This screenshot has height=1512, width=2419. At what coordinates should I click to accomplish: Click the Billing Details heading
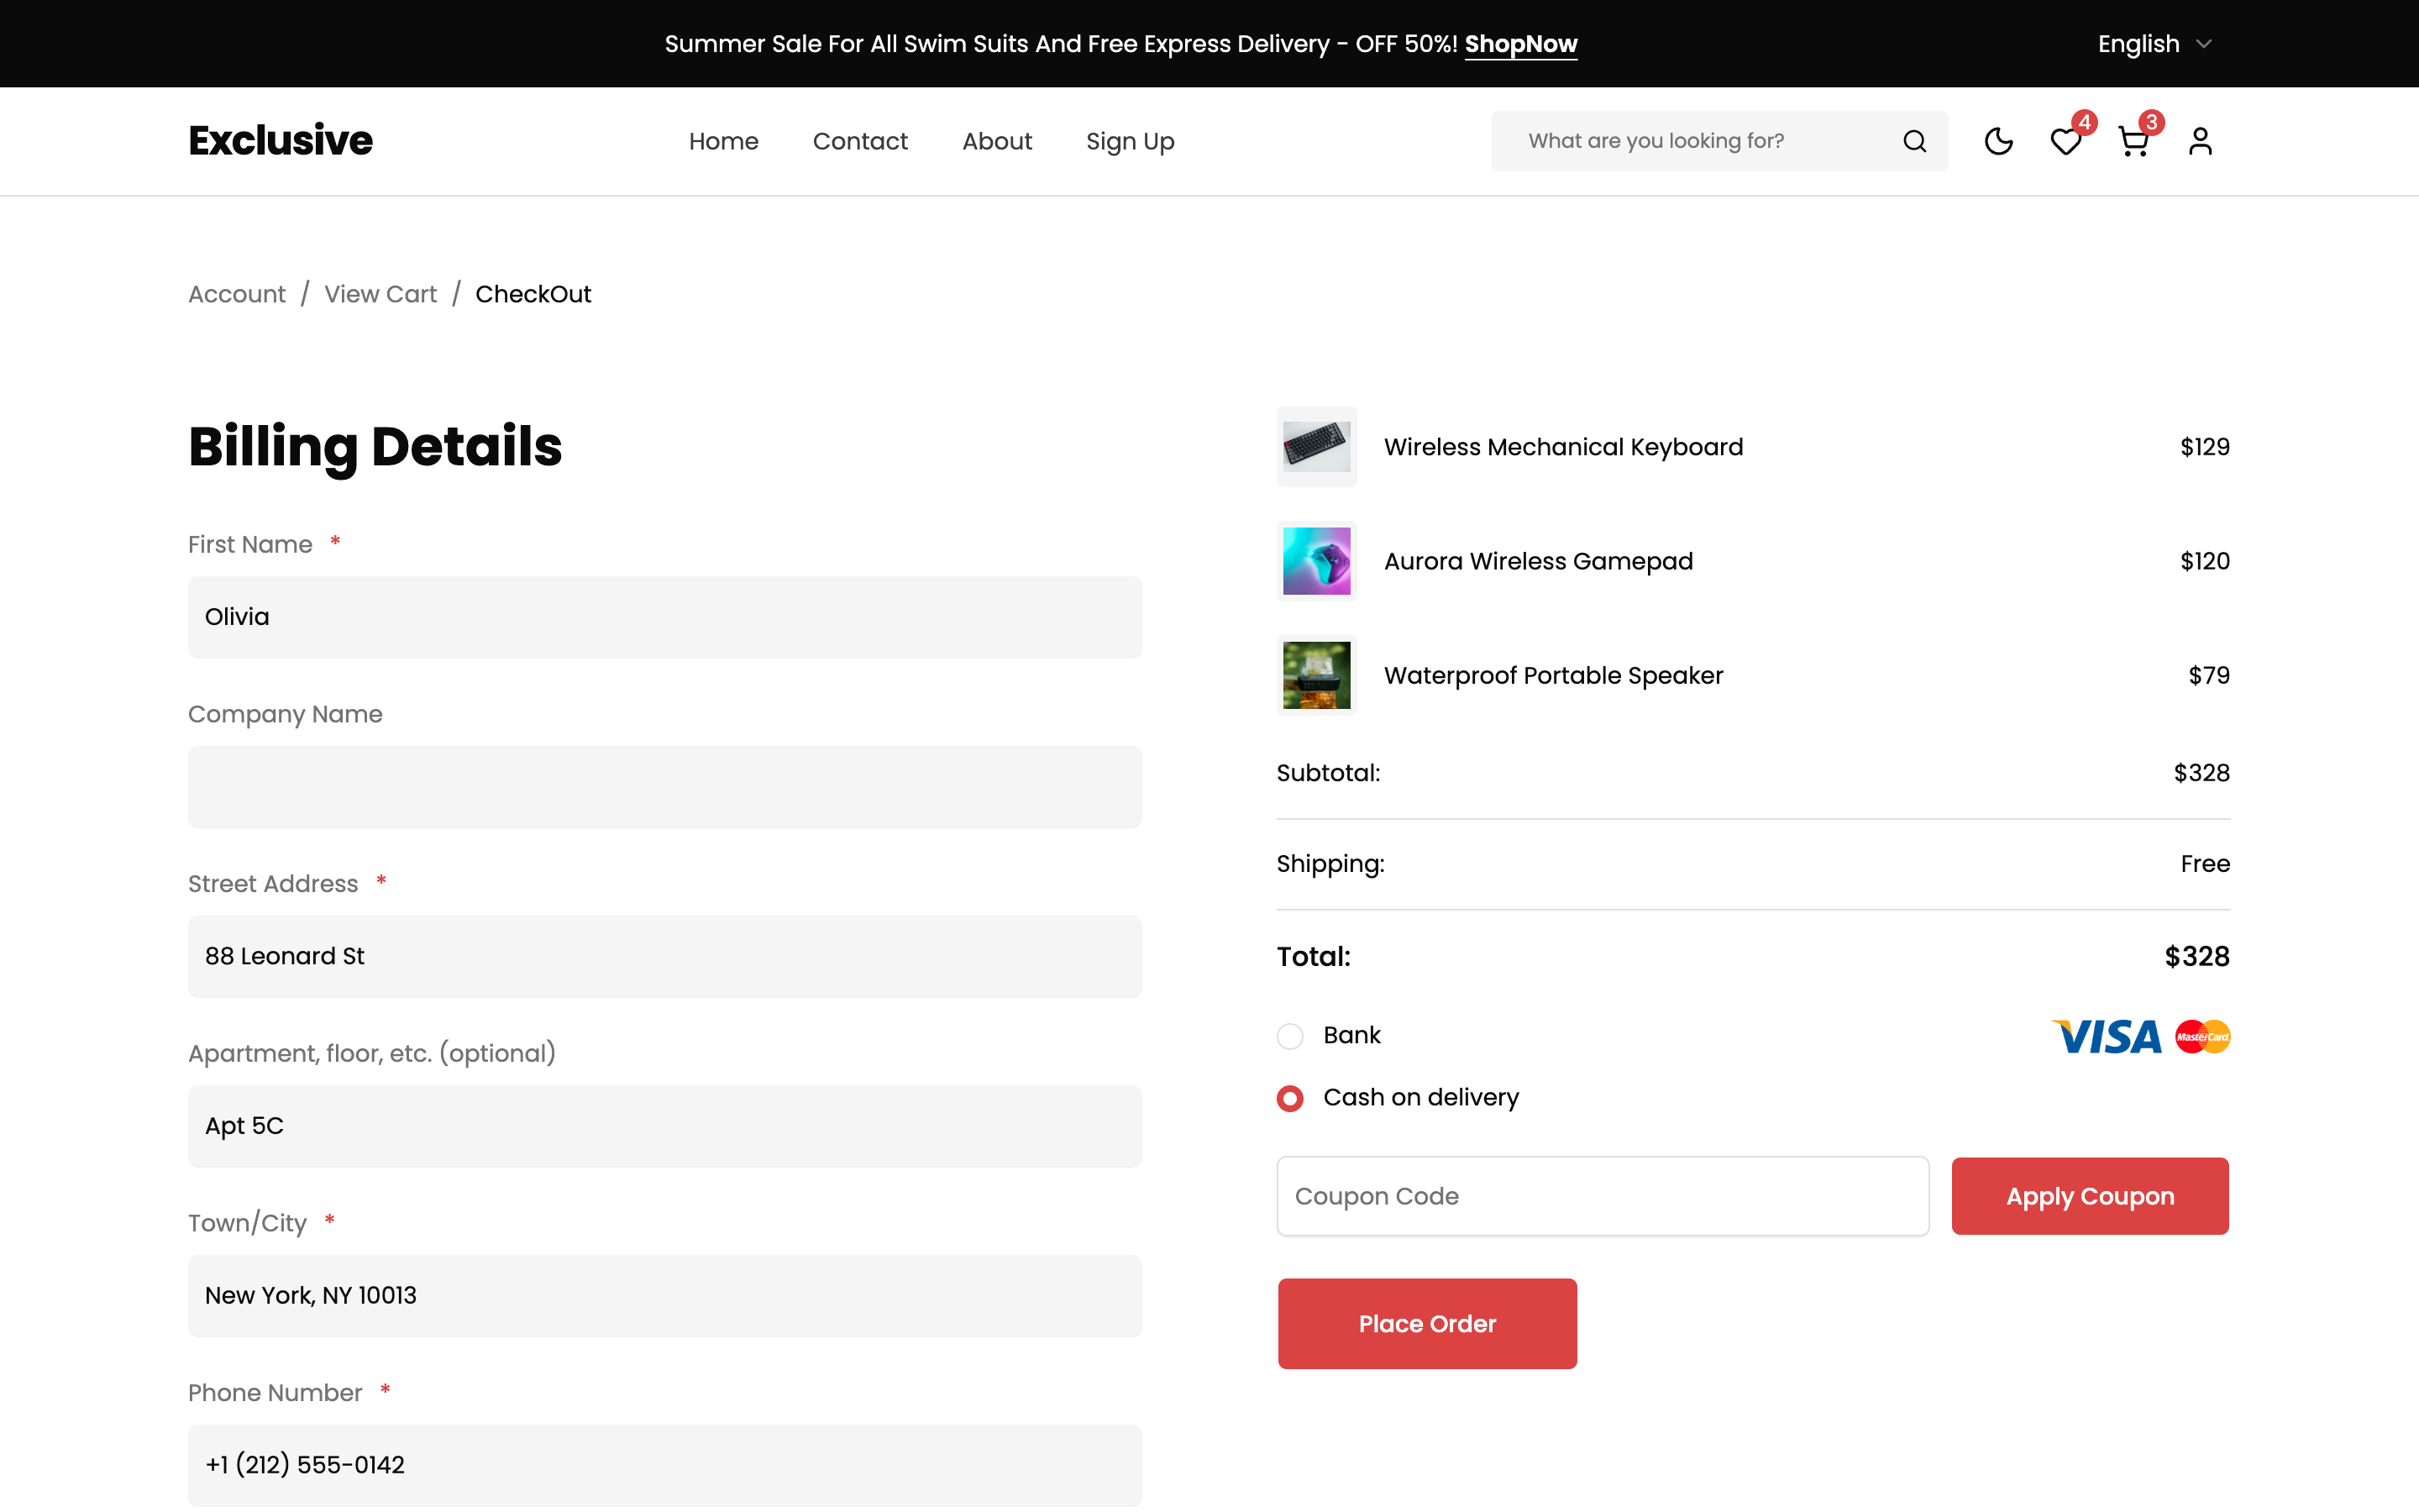point(375,447)
